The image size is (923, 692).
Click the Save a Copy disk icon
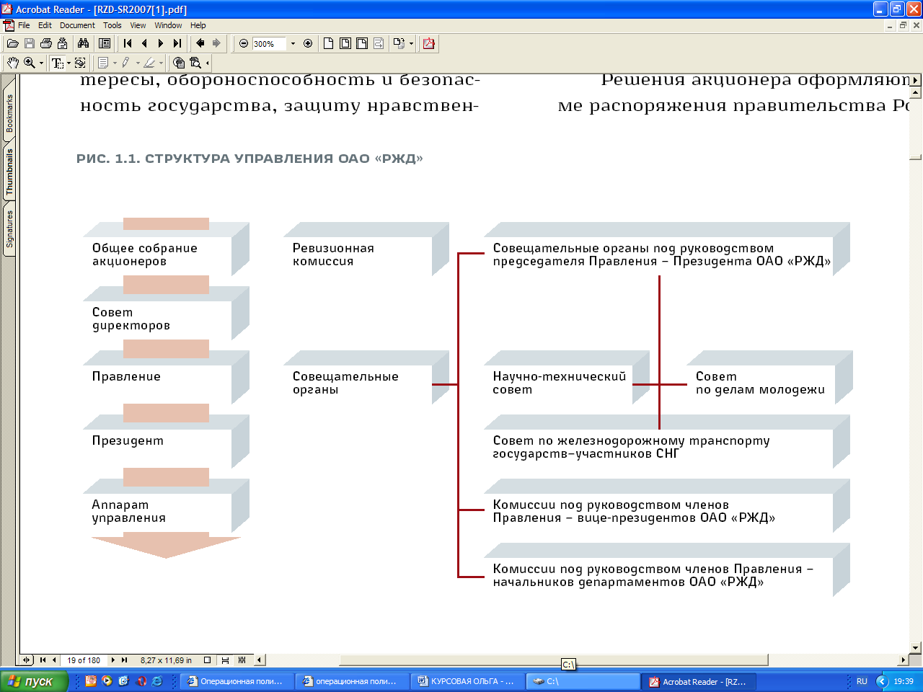(30, 44)
